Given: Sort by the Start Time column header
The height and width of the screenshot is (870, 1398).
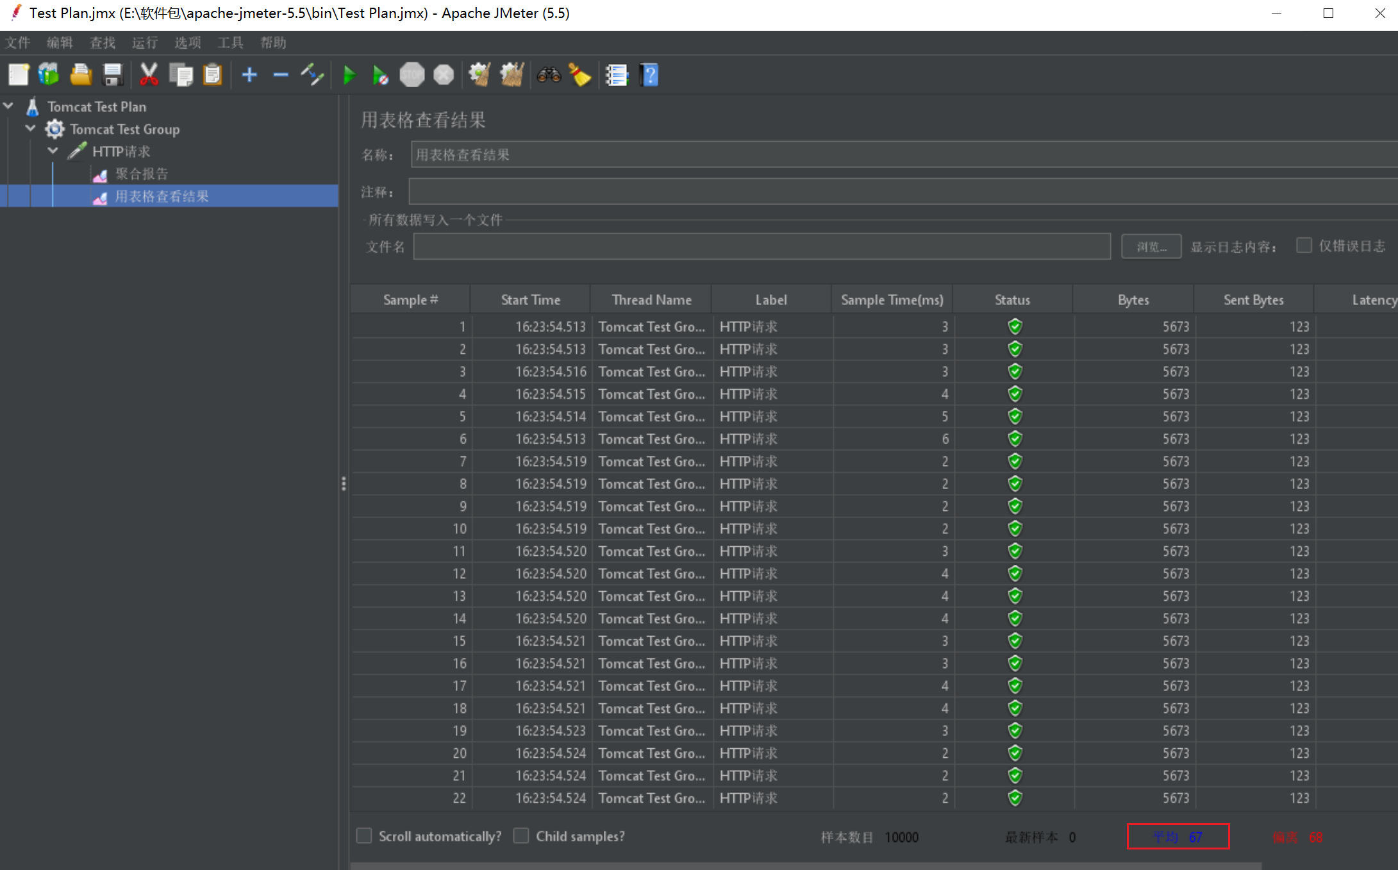Looking at the screenshot, I should (x=531, y=299).
